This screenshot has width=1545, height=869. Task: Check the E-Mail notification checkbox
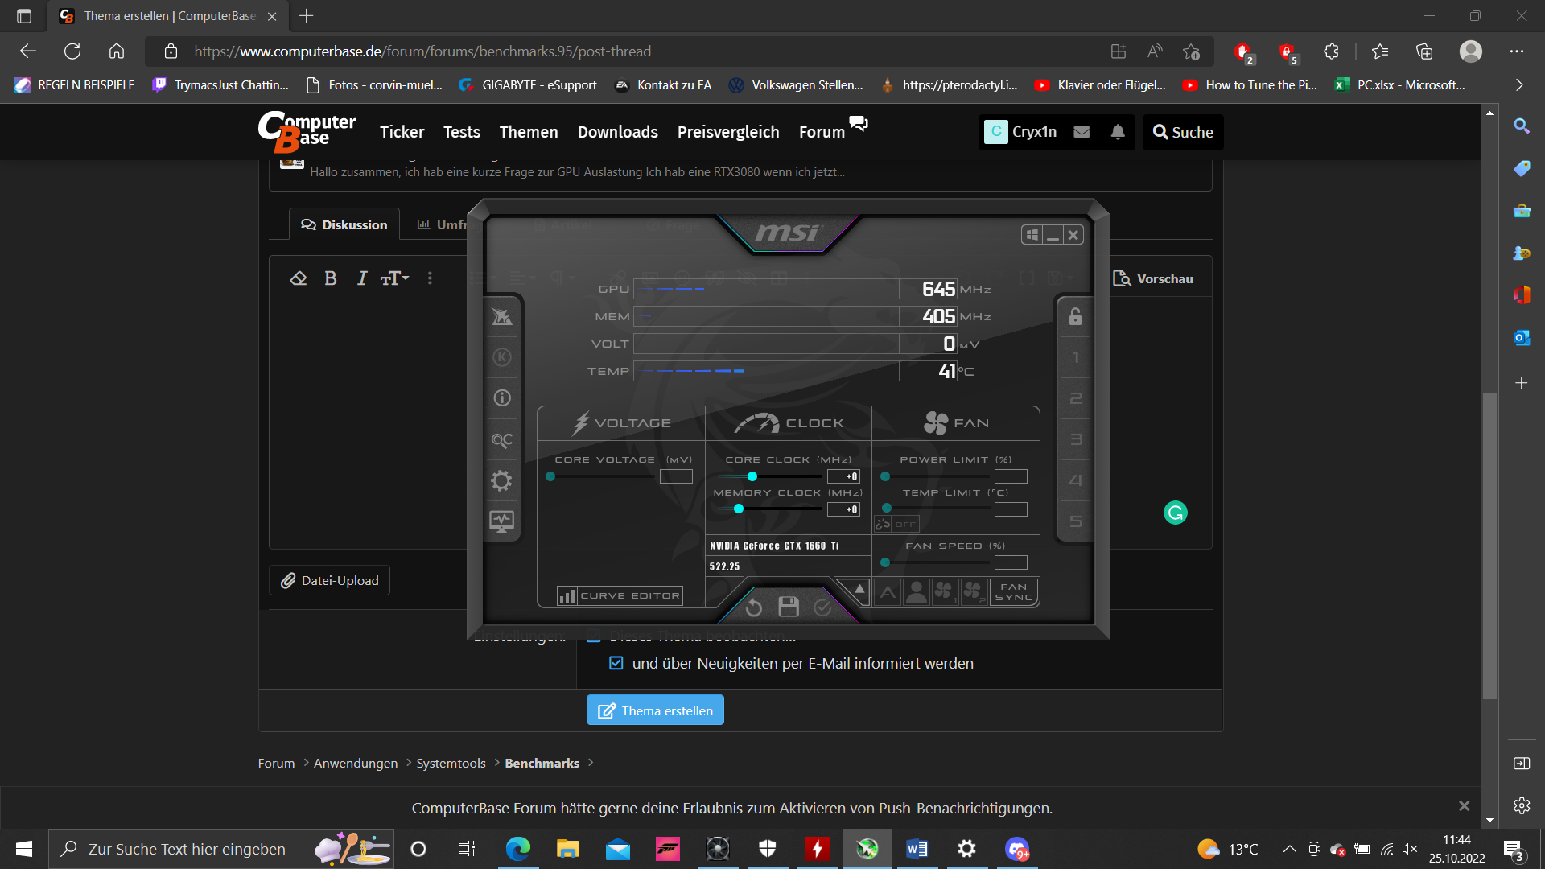tap(616, 663)
